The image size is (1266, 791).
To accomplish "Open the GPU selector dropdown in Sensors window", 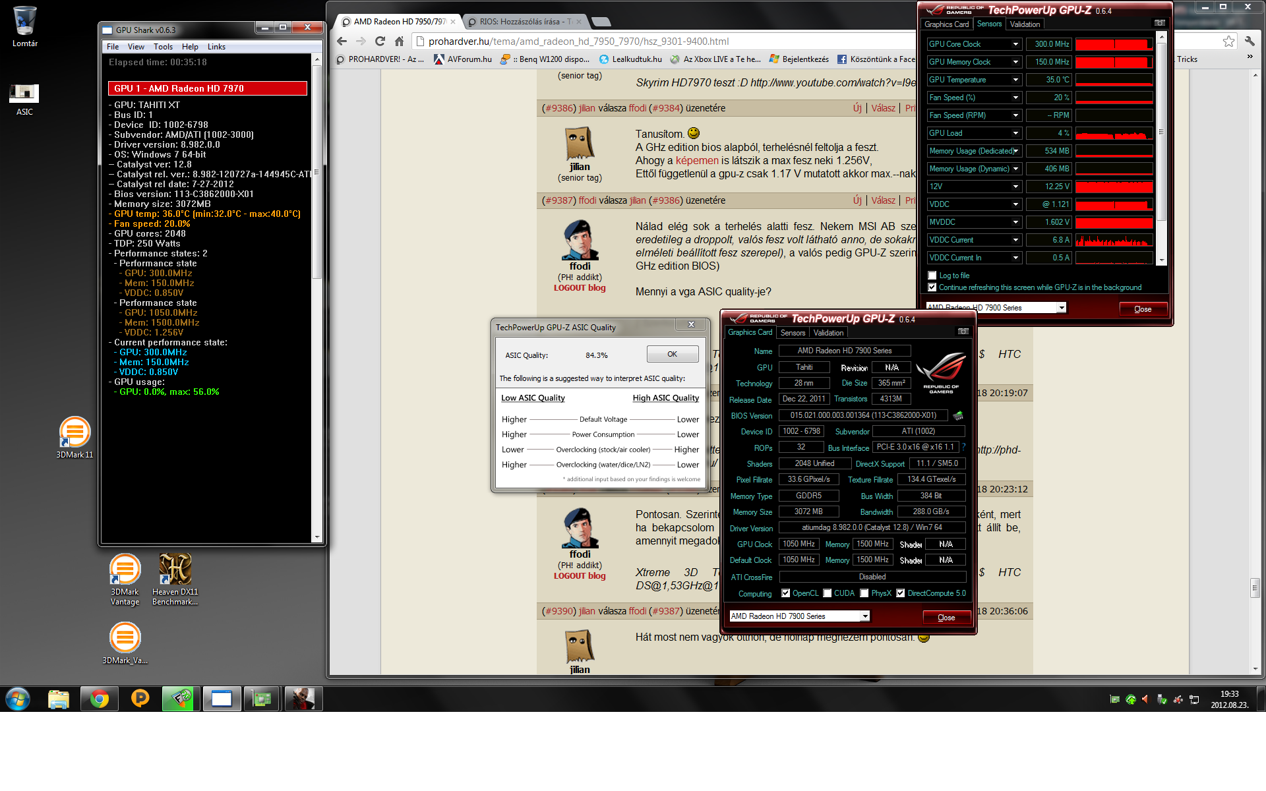I will pos(1061,308).
